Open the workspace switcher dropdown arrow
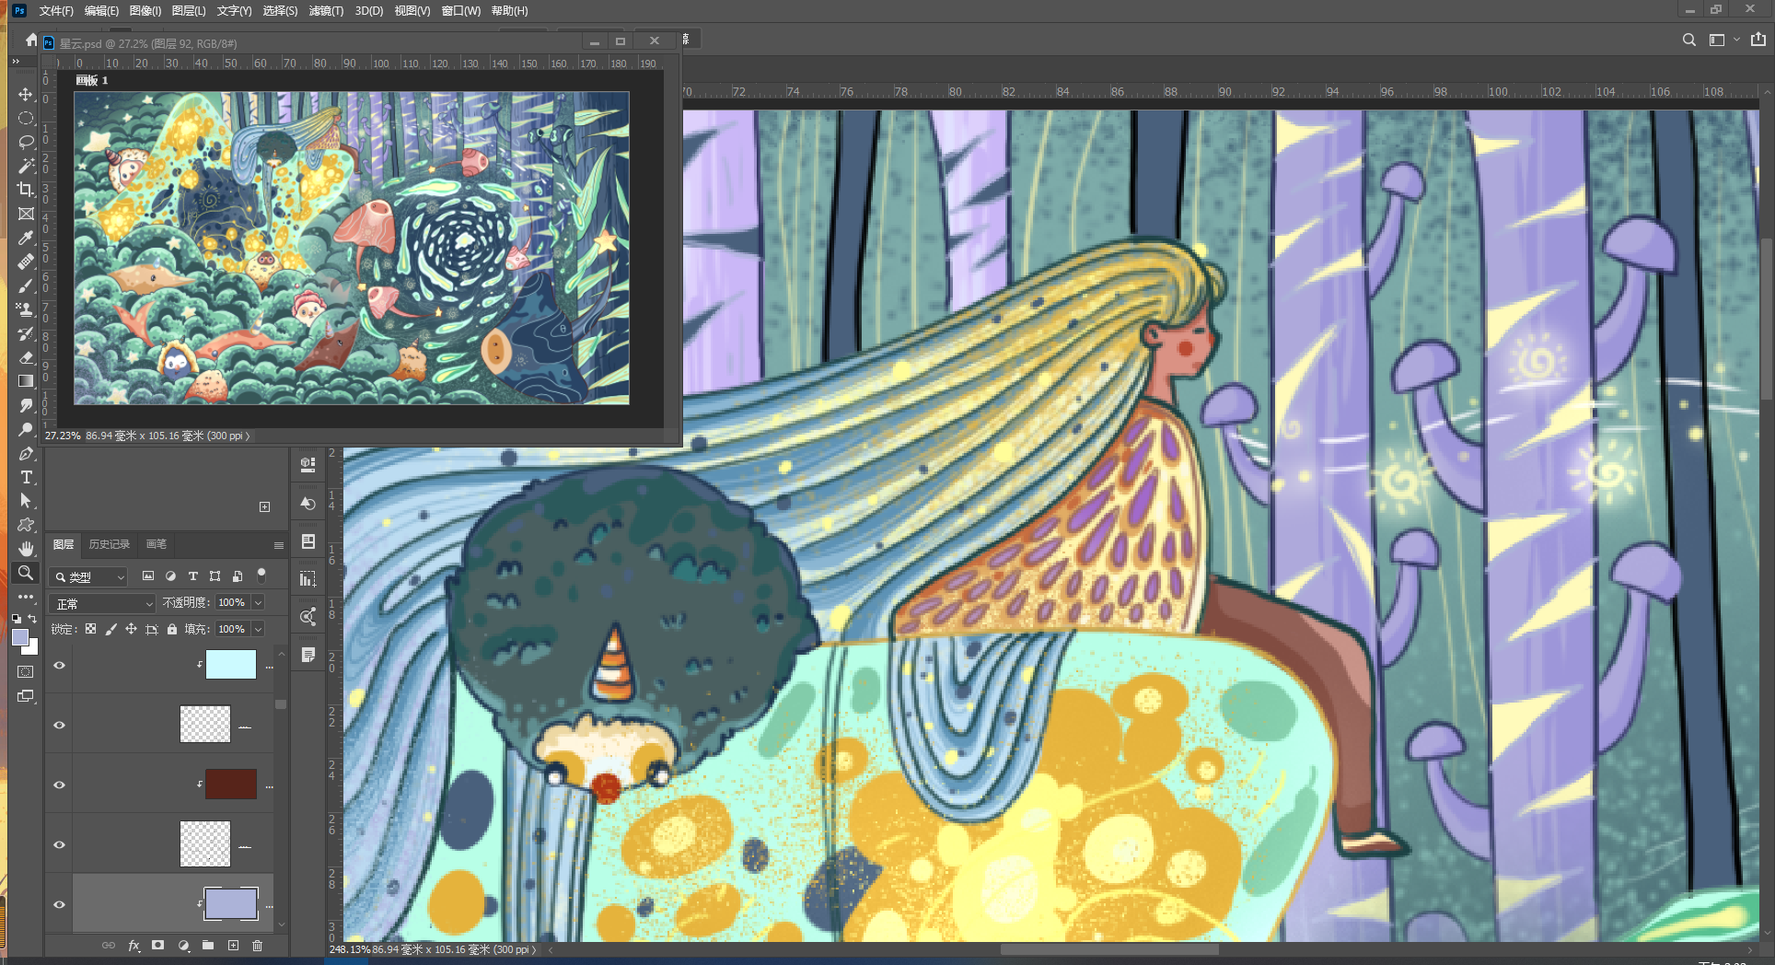Image resolution: width=1775 pixels, height=965 pixels. (x=1736, y=40)
